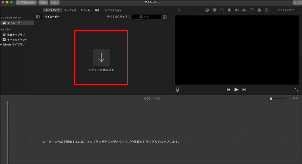The height and width of the screenshot is (164, 302).
Task: Switch to the 背景 tab
Action: point(97,10)
